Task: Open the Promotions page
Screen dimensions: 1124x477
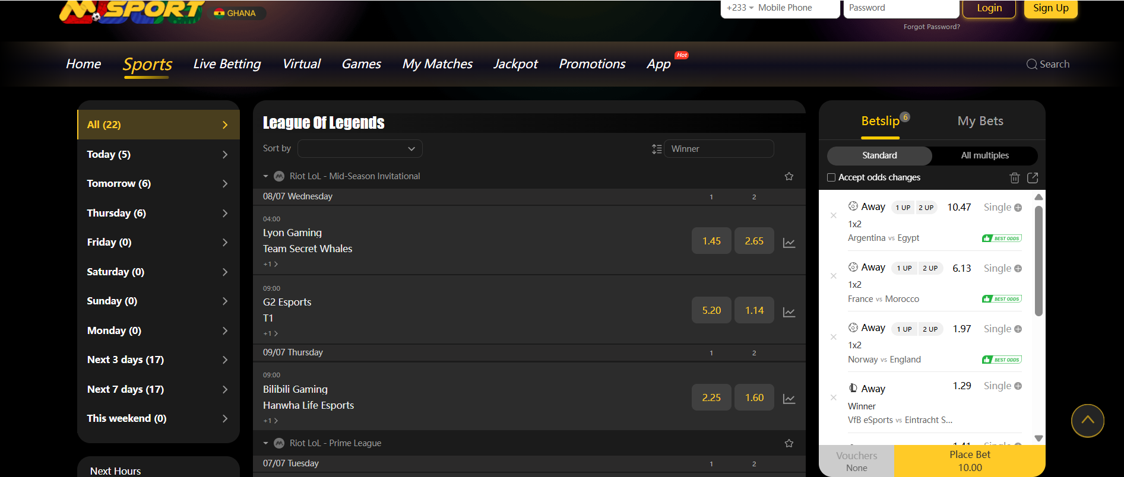Action: point(592,64)
